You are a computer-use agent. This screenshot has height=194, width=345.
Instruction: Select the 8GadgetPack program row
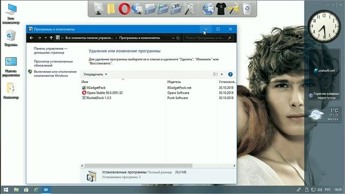point(158,87)
